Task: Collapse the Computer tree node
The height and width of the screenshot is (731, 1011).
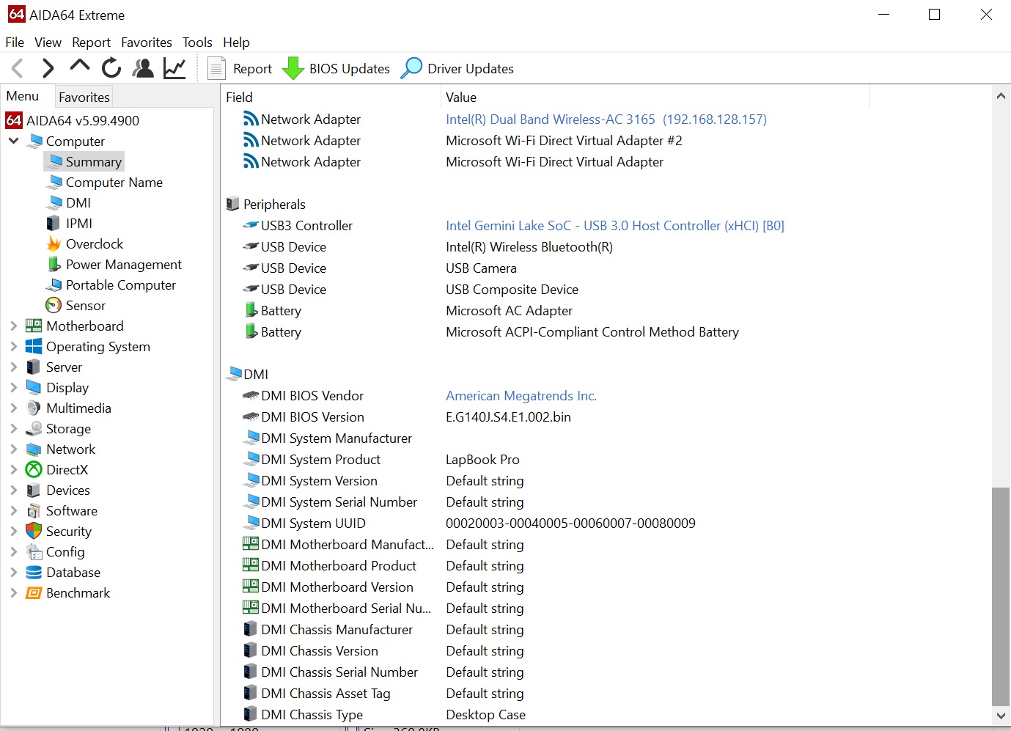Action: pos(13,141)
